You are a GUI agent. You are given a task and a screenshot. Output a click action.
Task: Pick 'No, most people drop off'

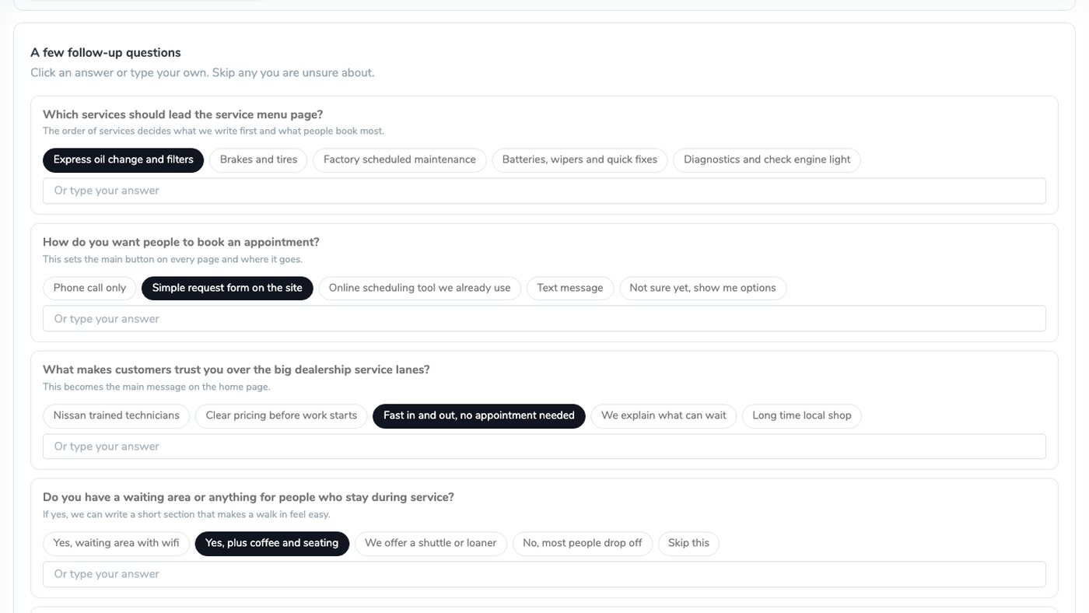[x=583, y=544]
